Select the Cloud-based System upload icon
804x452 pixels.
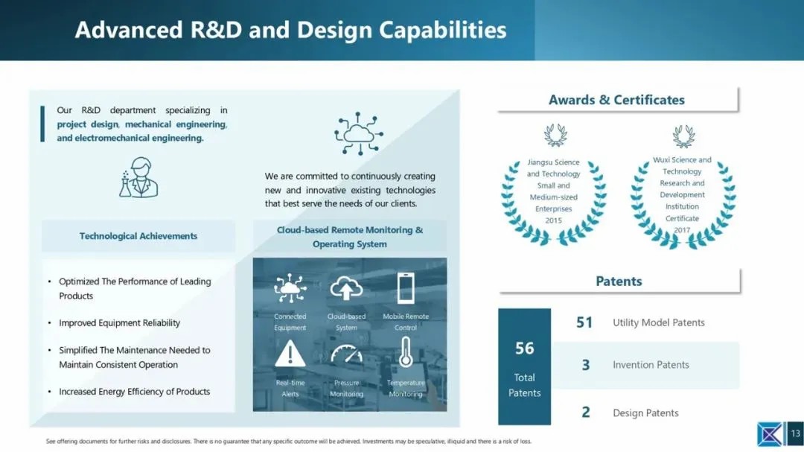coord(346,288)
